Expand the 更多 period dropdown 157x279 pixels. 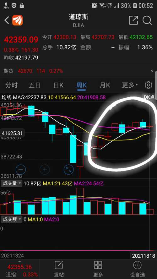coord(130,85)
